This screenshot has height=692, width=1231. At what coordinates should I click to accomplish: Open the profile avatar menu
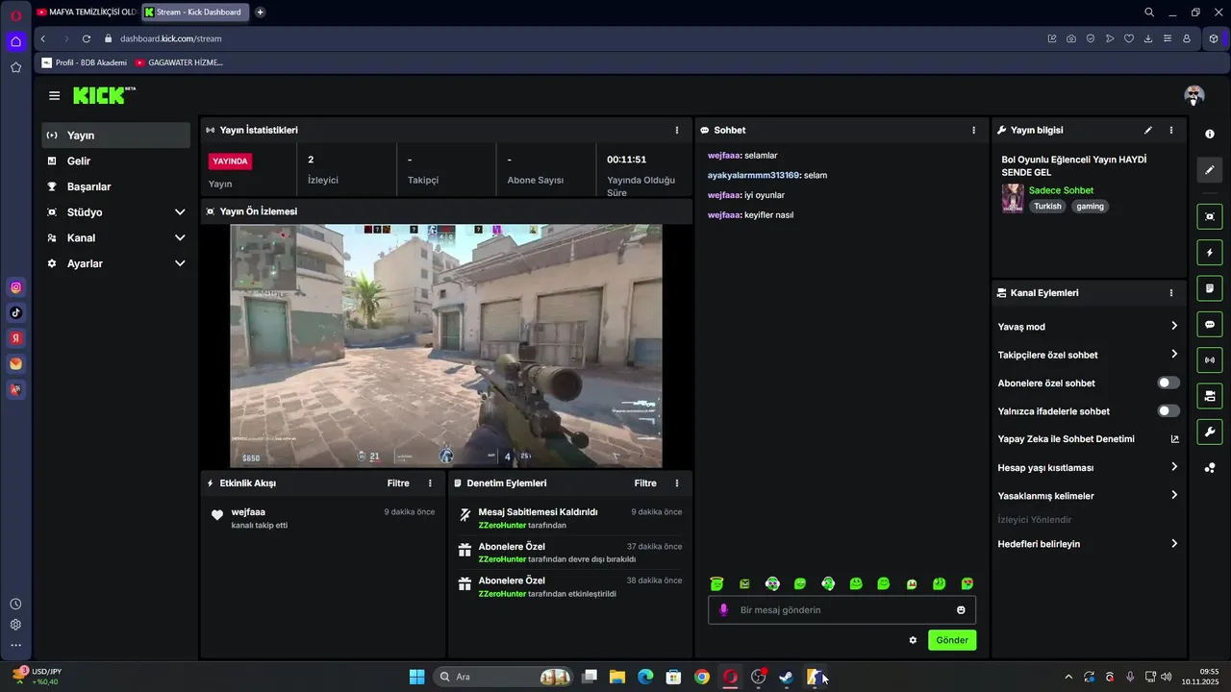click(1194, 95)
